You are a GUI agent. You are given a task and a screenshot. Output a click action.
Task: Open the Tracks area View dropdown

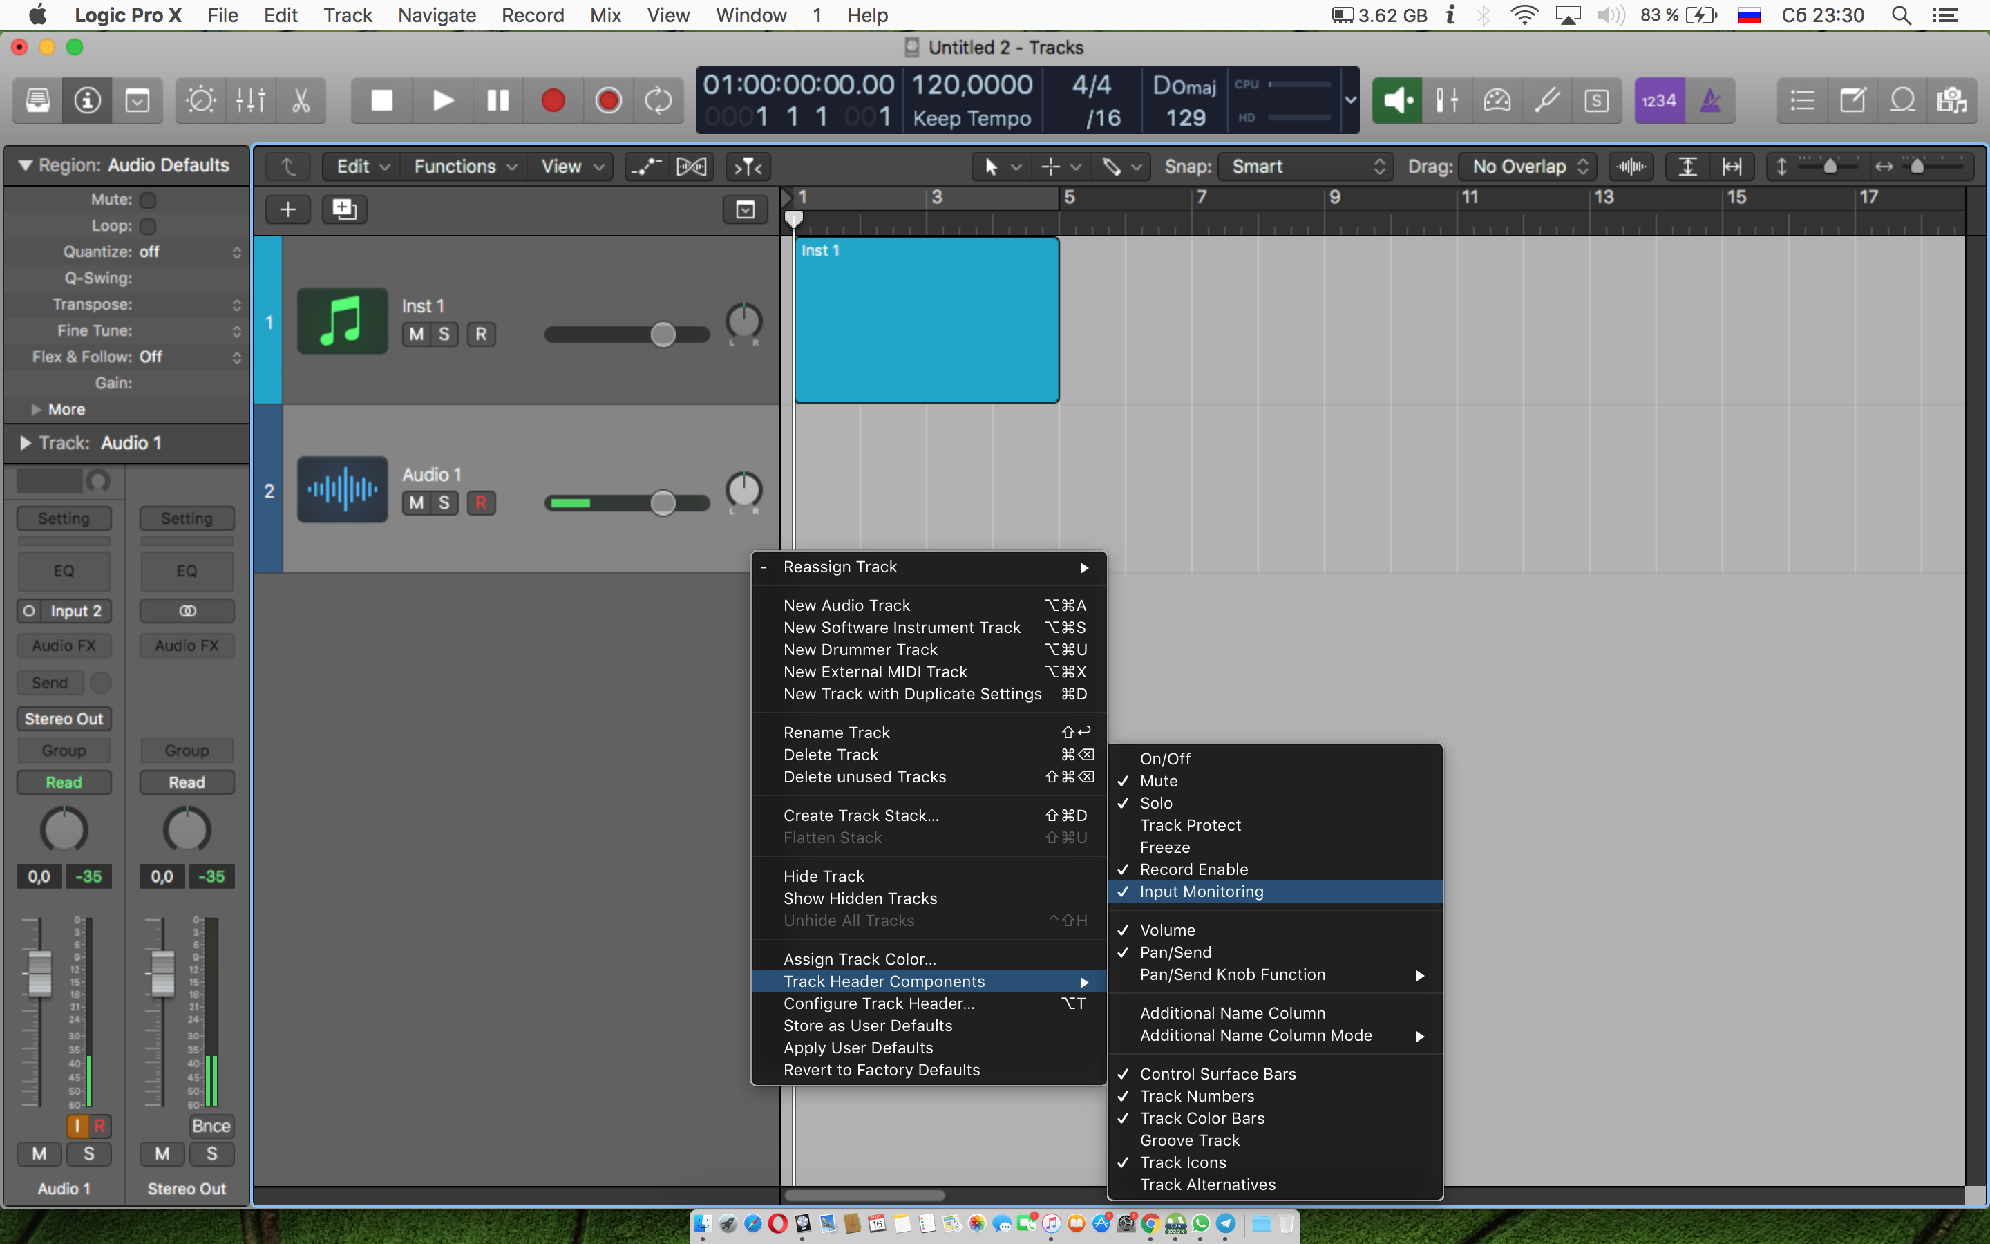click(572, 167)
